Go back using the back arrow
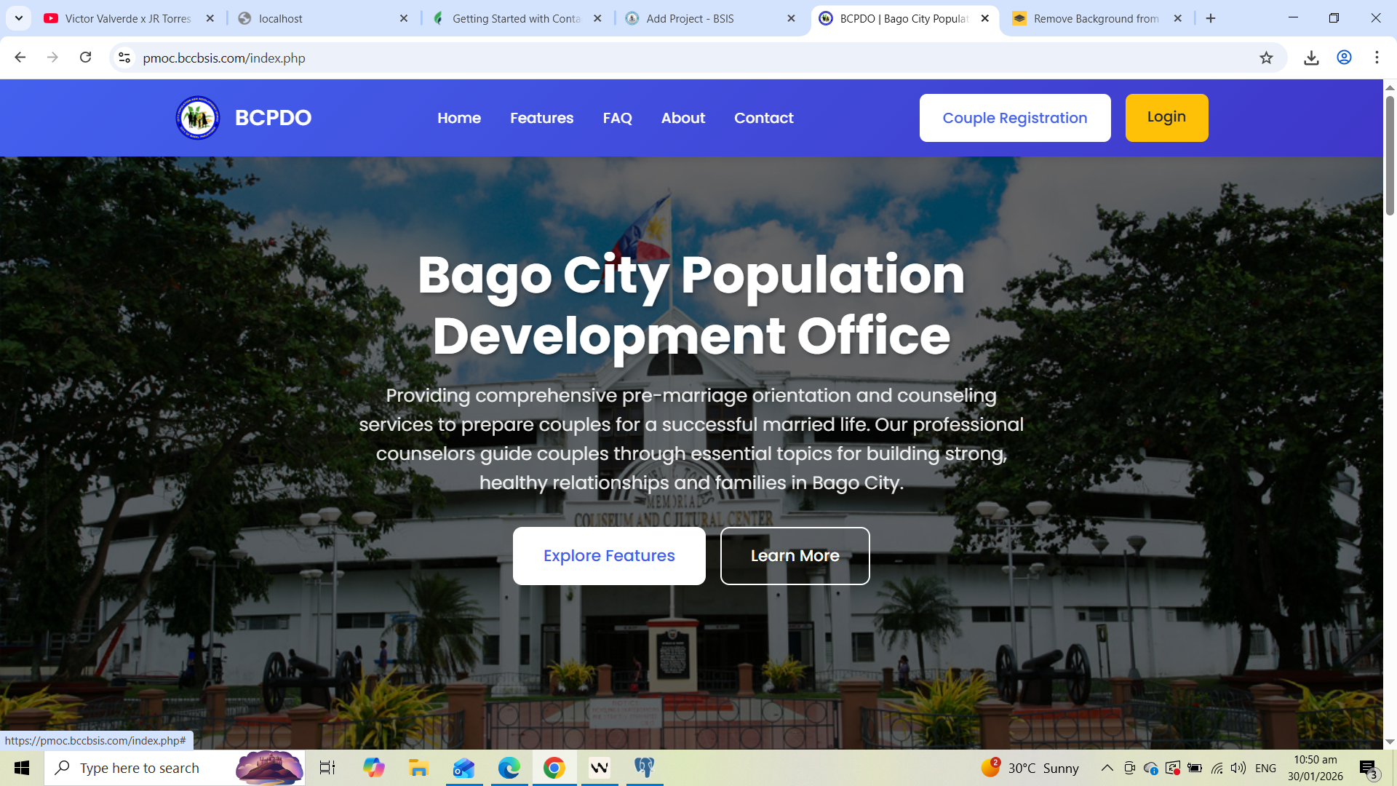The image size is (1397, 786). pyautogui.click(x=20, y=57)
